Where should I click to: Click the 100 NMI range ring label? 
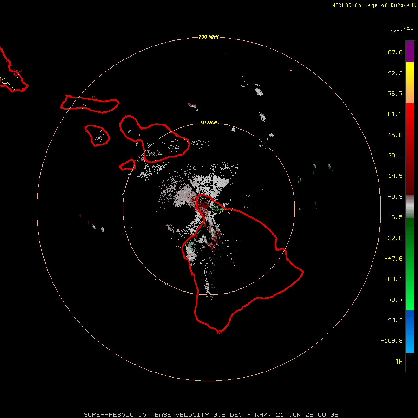pos(209,37)
